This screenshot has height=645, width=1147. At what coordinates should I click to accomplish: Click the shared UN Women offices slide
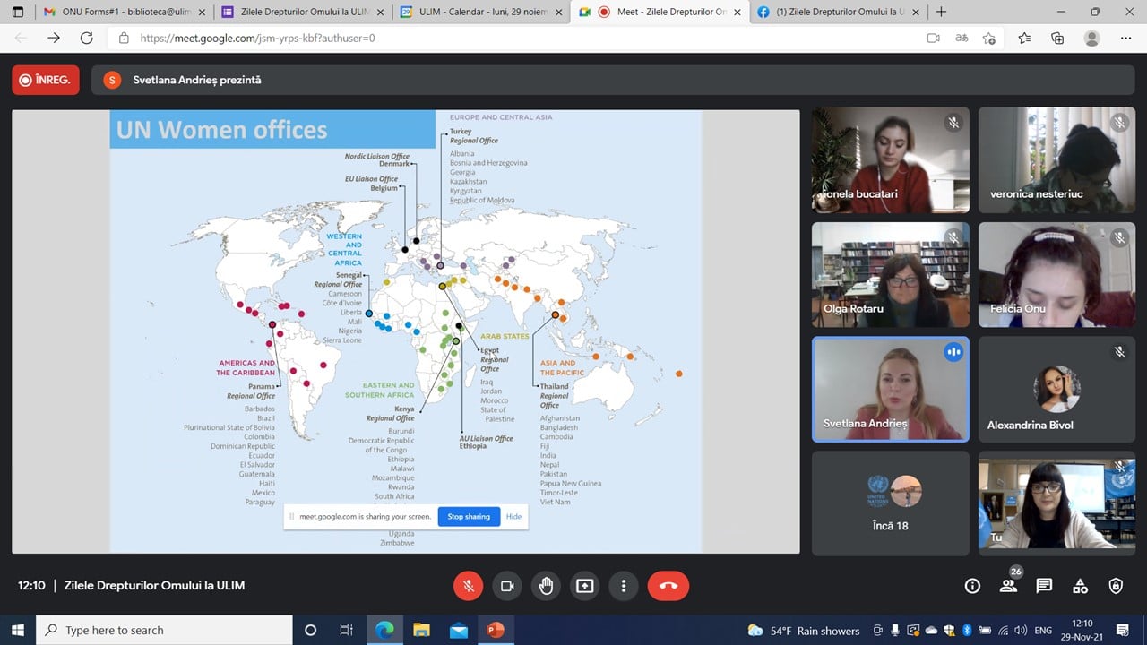pos(405,331)
